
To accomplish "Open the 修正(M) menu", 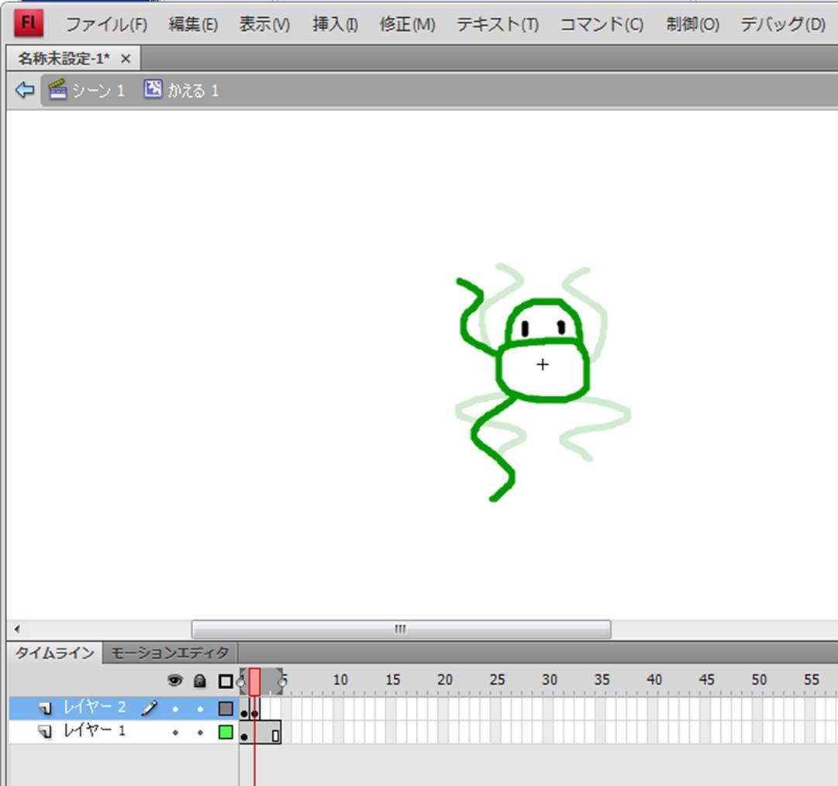I will 407,24.
